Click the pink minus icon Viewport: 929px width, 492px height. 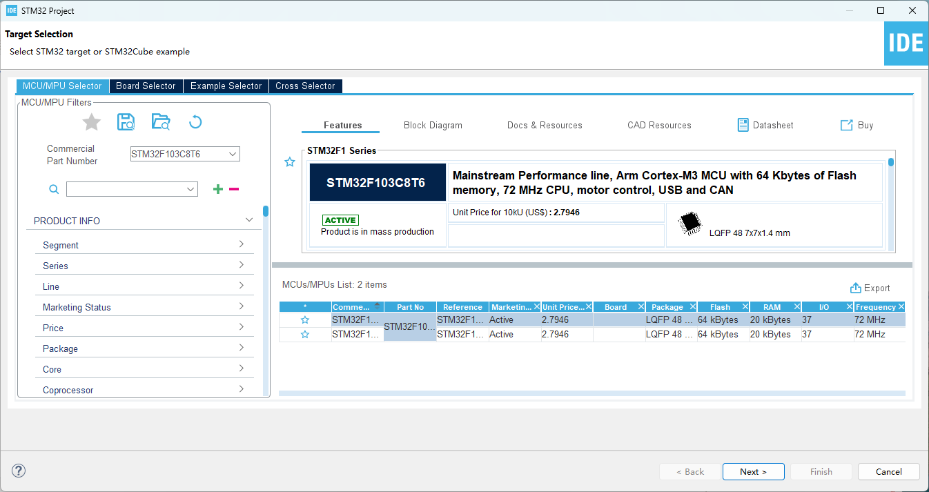234,189
